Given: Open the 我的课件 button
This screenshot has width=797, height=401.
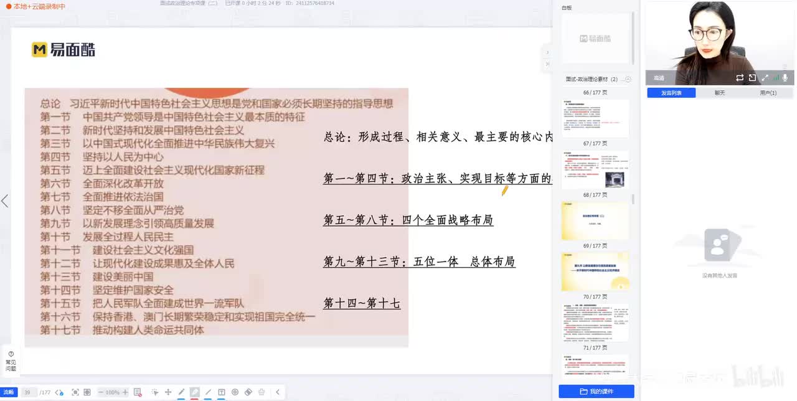Looking at the screenshot, I should click(597, 391).
